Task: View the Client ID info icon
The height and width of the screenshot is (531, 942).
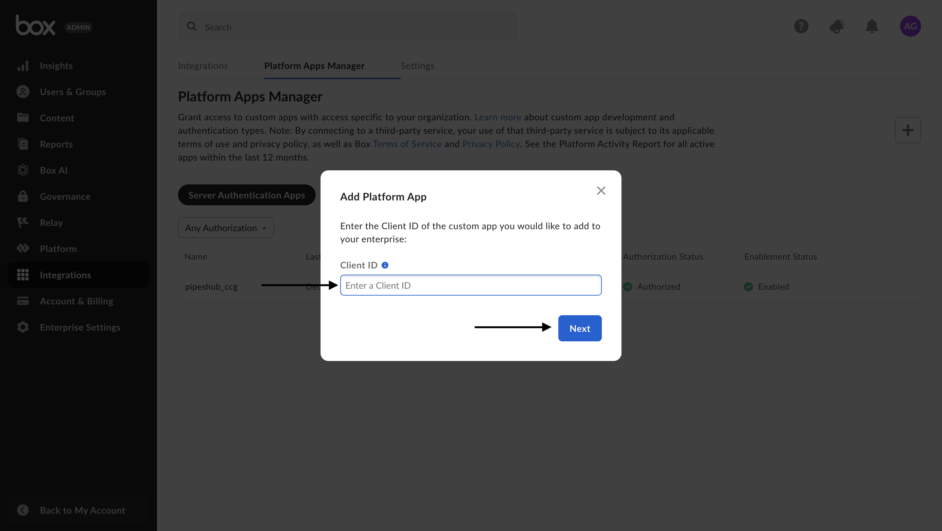Action: [385, 265]
